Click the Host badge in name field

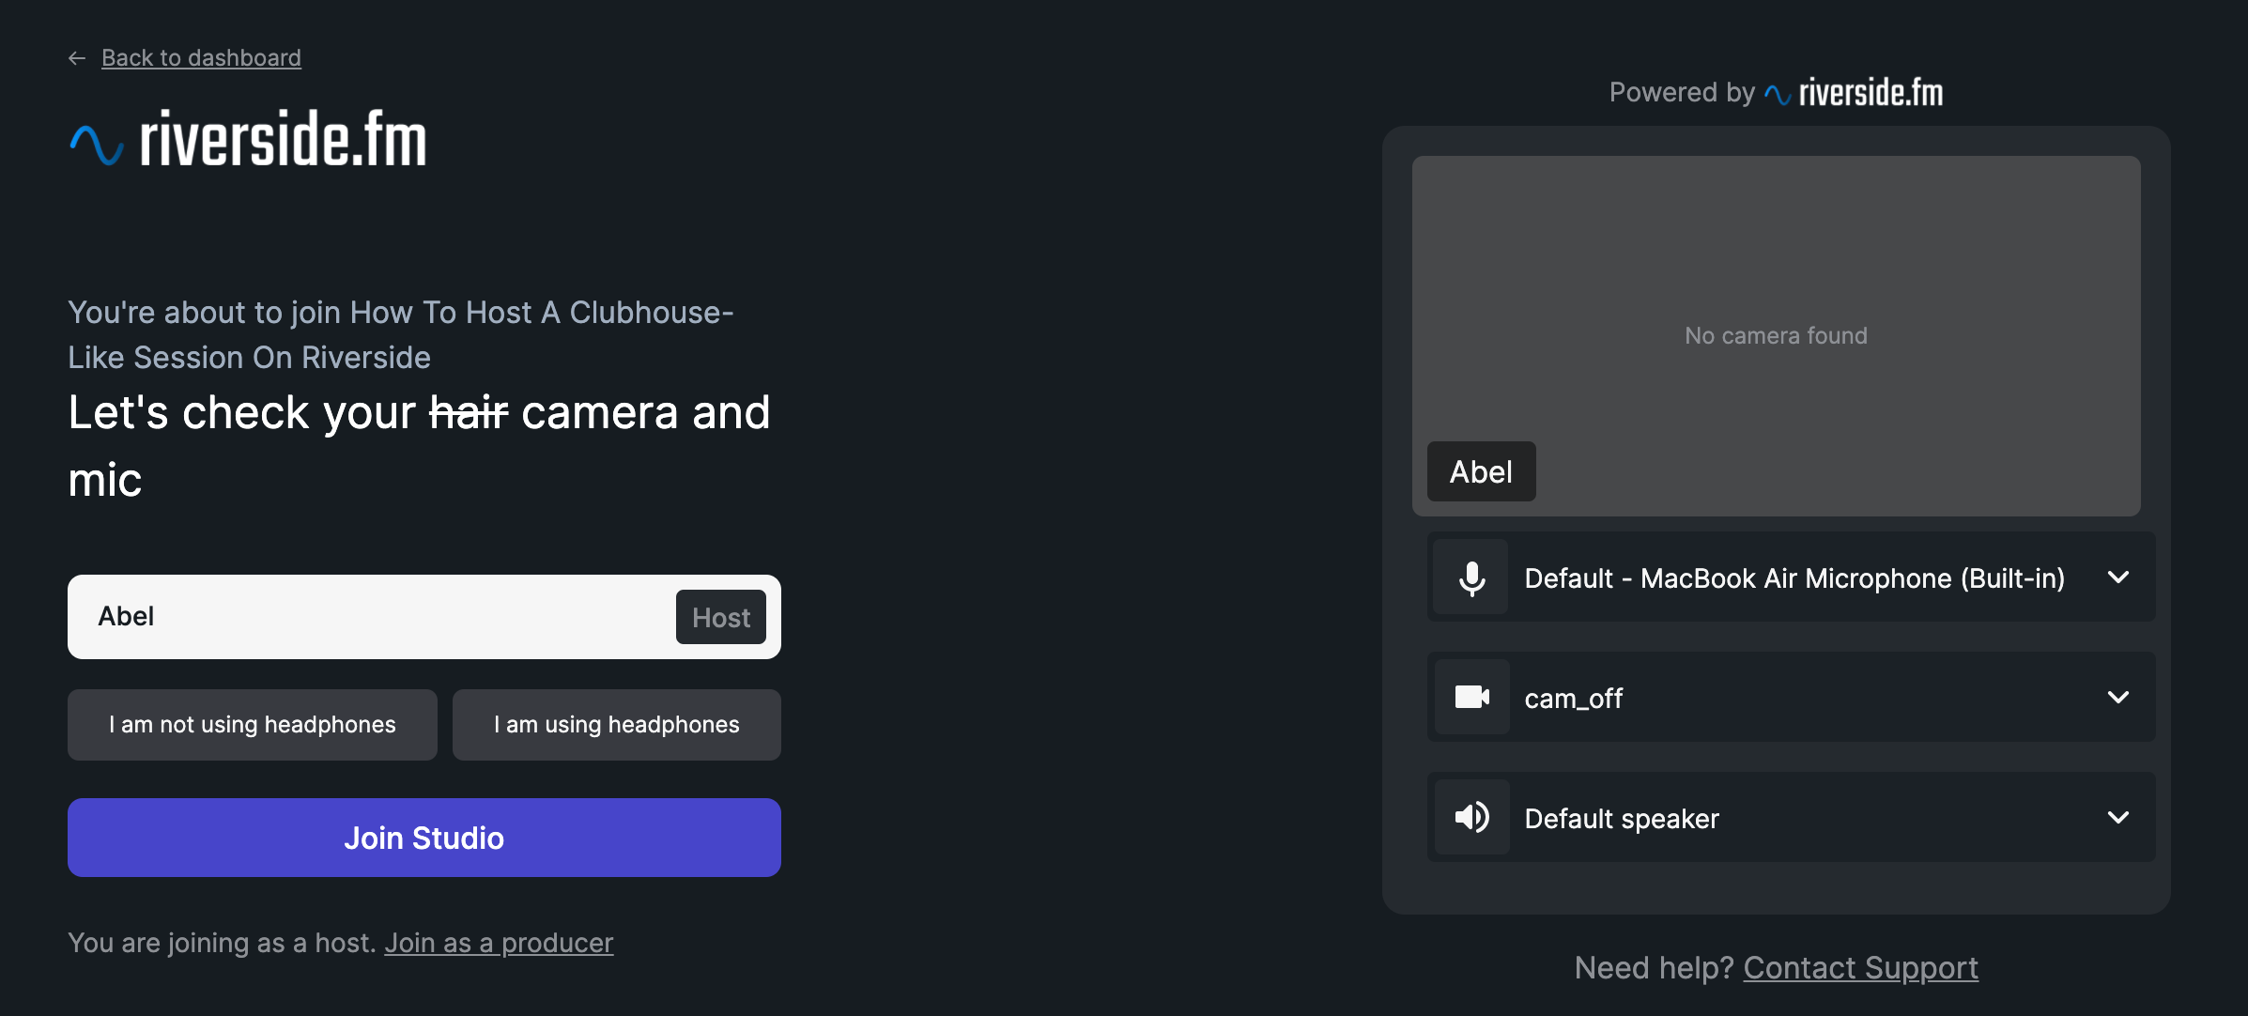721,617
